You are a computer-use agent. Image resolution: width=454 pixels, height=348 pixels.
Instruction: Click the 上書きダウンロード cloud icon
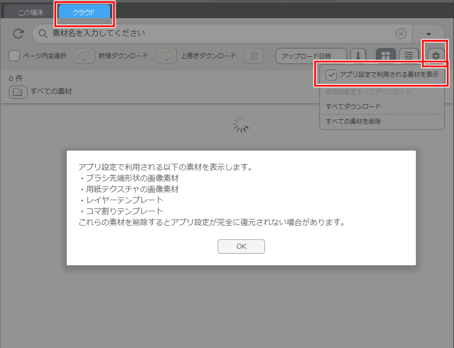click(166, 56)
